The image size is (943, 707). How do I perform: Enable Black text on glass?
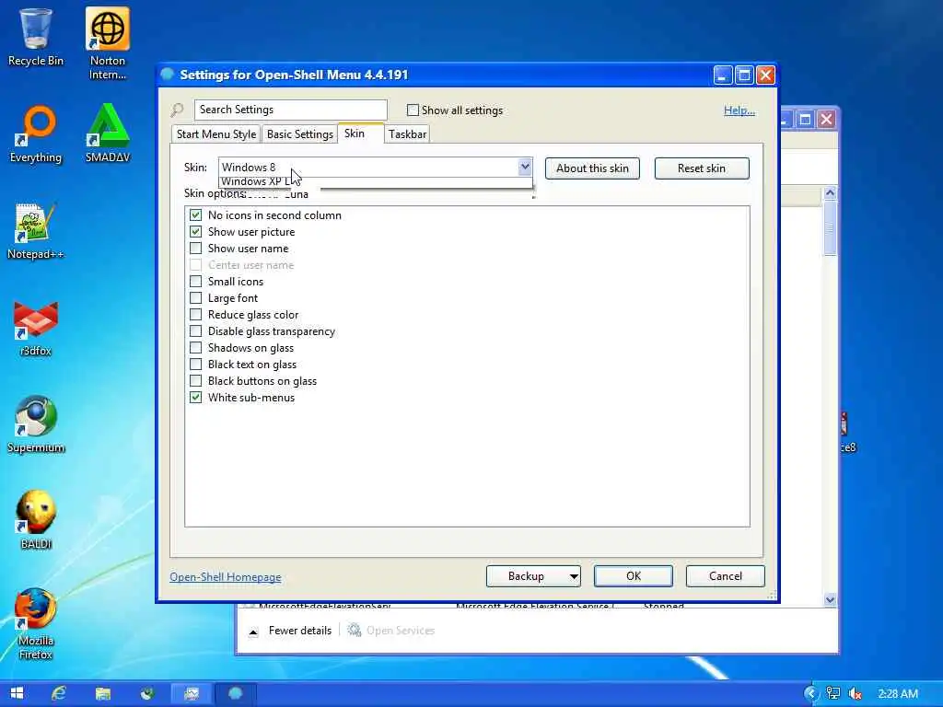click(195, 365)
